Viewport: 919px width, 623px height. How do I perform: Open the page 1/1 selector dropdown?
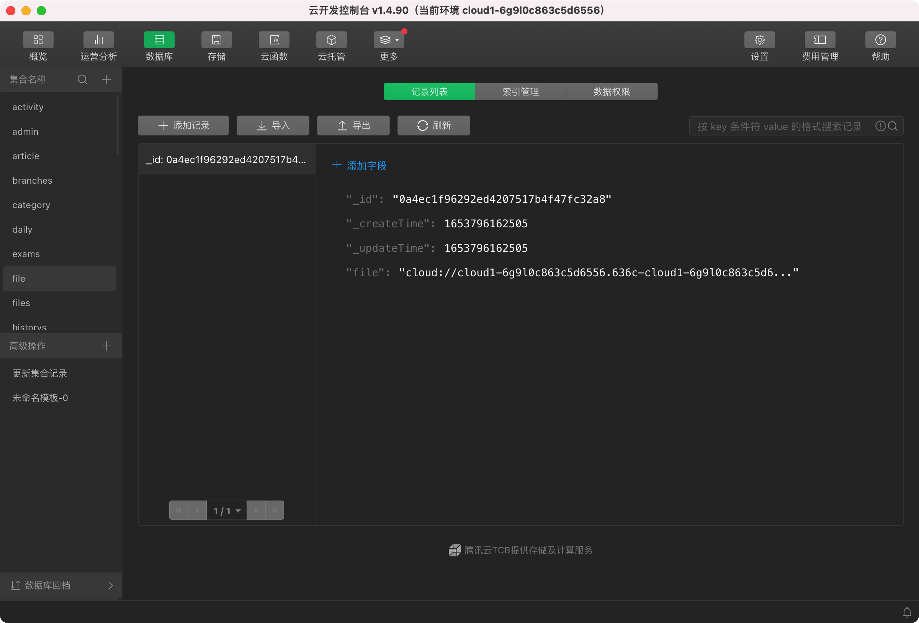[x=227, y=511]
